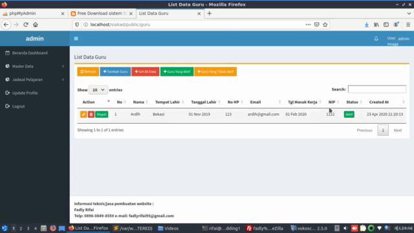
Task: Open the Show entries dropdown
Action: pyautogui.click(x=98, y=90)
